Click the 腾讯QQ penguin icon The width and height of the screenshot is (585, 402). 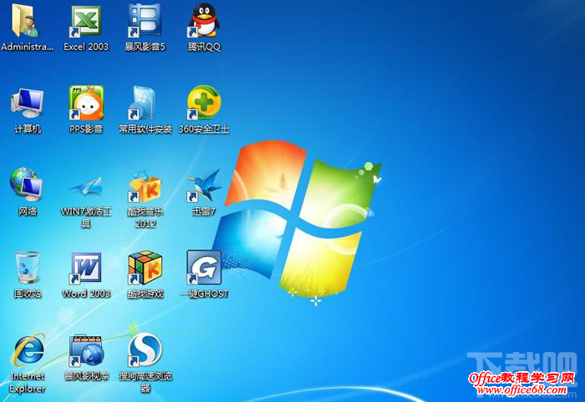click(204, 20)
